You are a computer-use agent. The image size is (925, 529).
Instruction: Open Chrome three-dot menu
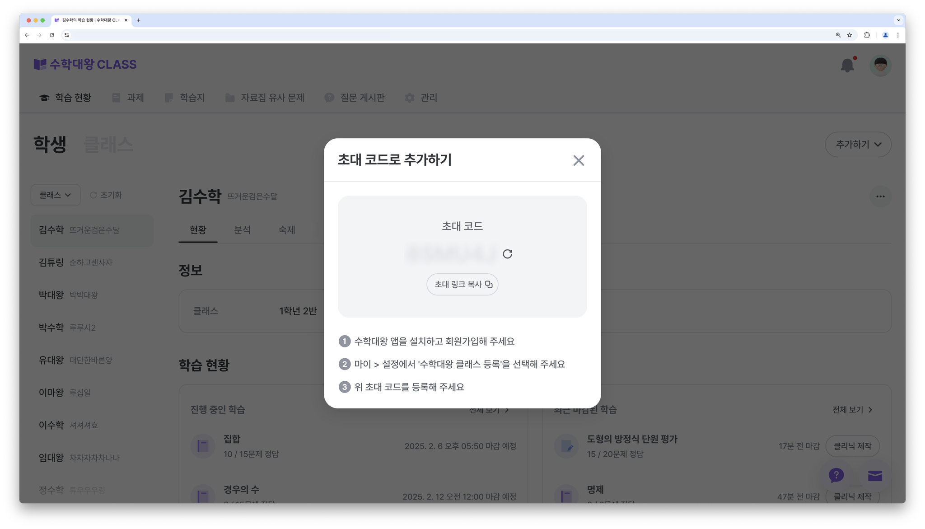coord(898,35)
